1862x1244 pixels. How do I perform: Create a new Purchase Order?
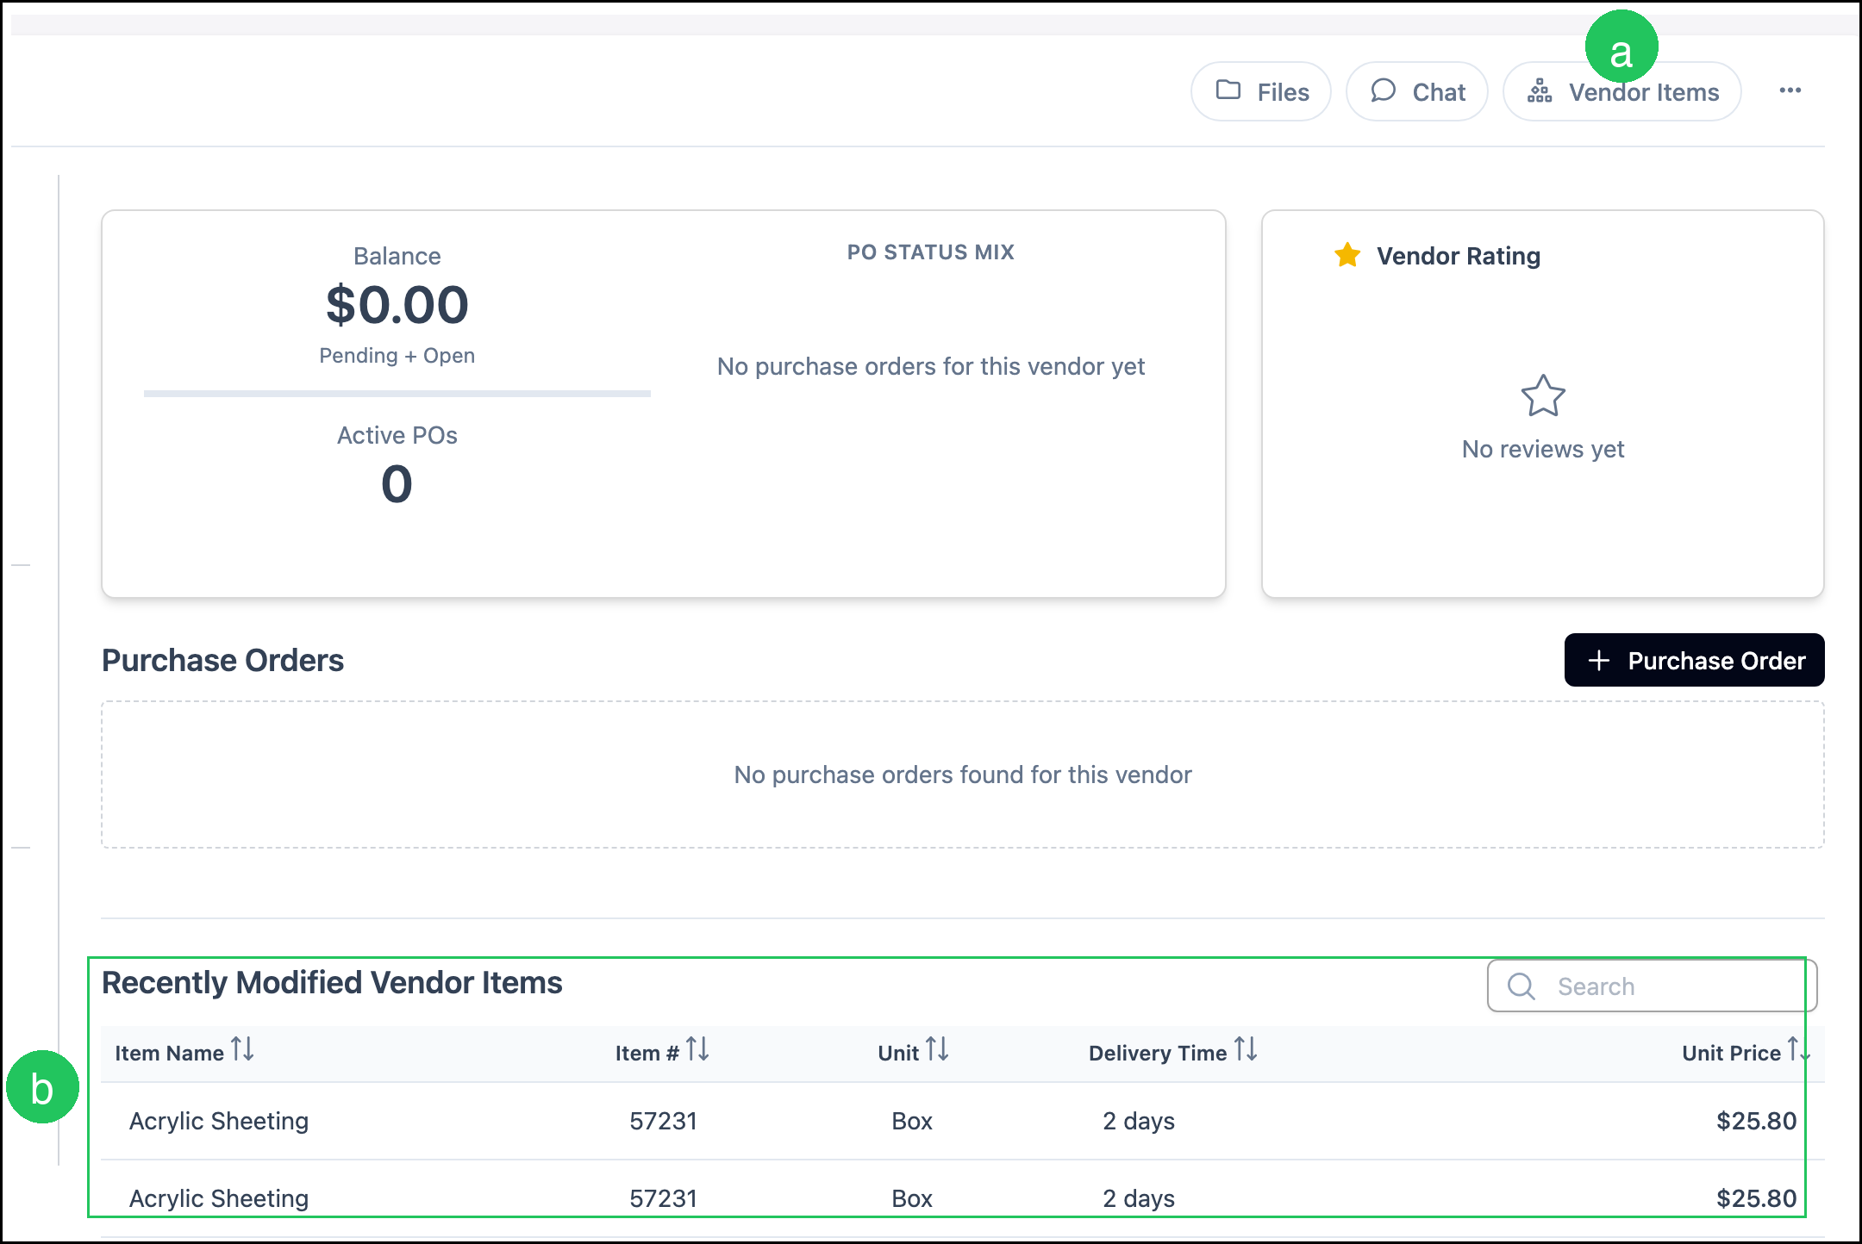tap(1694, 661)
